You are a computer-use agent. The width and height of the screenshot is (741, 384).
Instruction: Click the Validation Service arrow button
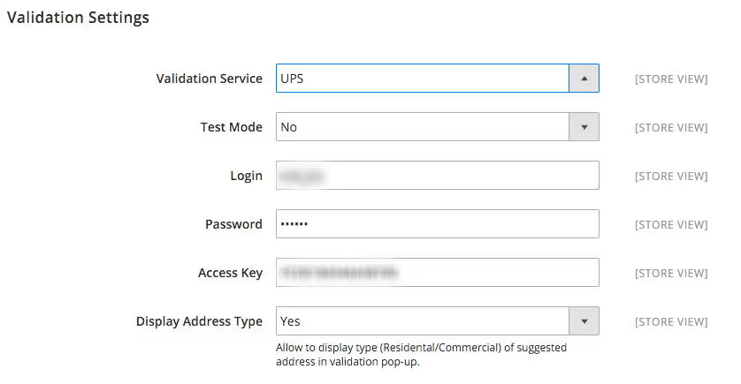pyautogui.click(x=584, y=79)
